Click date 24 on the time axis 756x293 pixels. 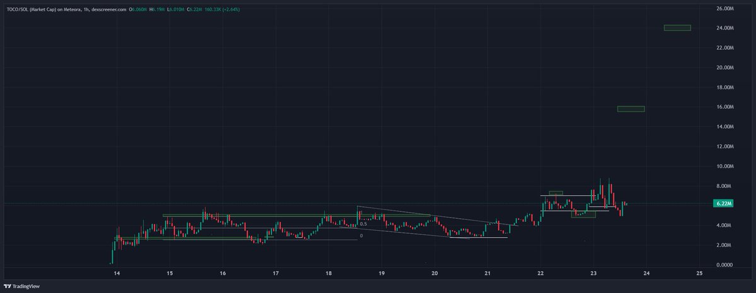646,274
